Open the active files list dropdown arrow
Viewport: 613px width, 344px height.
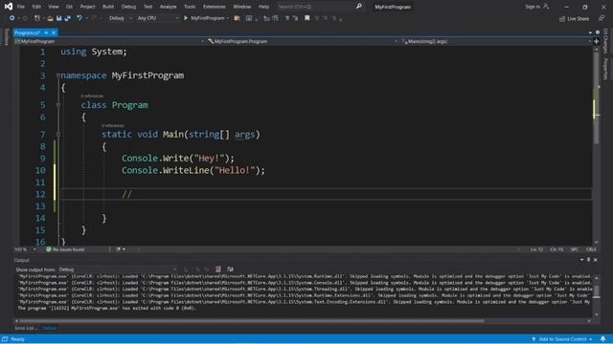pos(590,32)
